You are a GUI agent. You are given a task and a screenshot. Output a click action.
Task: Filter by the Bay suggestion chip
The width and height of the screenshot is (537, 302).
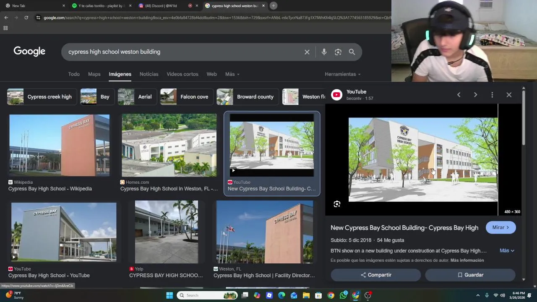[x=97, y=97]
